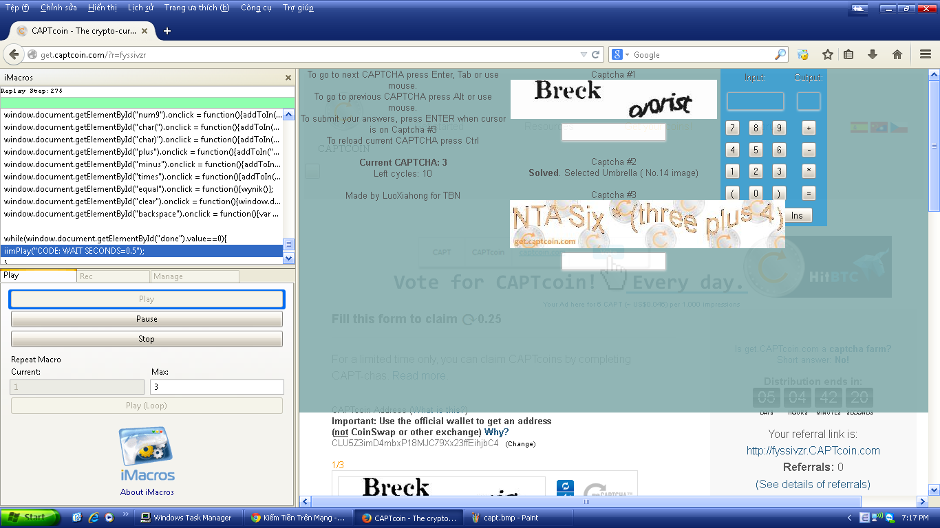Open the Hiển thị menu
Image resolution: width=940 pixels, height=528 pixels.
pos(103,8)
